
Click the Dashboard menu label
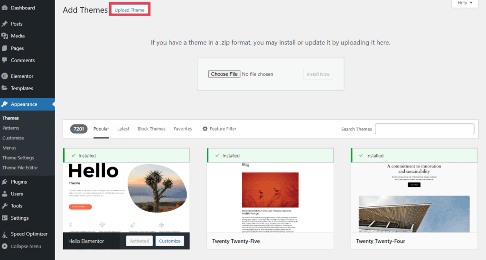point(23,8)
